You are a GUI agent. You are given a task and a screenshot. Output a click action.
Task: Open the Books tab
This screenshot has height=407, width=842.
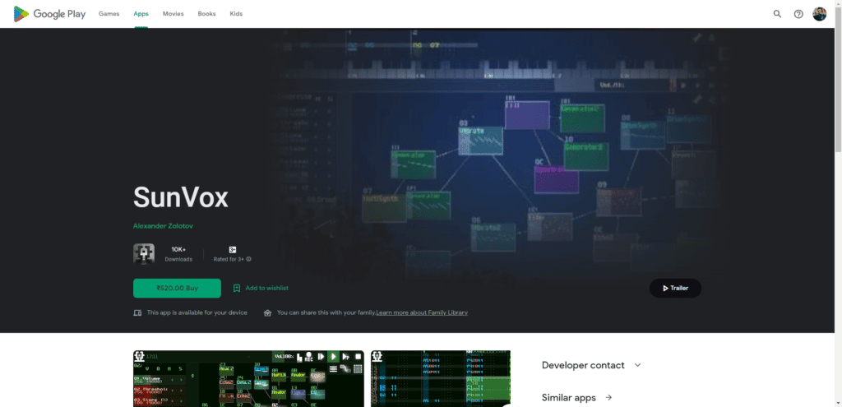pyautogui.click(x=206, y=14)
